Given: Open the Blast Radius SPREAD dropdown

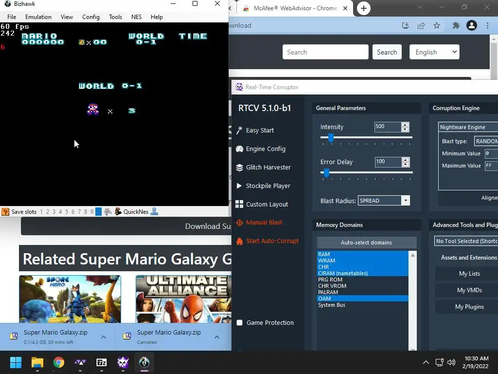Looking at the screenshot, I should pos(384,201).
